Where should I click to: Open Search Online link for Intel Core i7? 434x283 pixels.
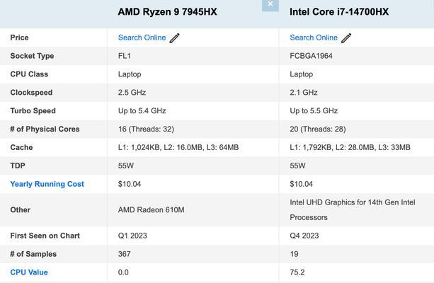pyautogui.click(x=314, y=37)
